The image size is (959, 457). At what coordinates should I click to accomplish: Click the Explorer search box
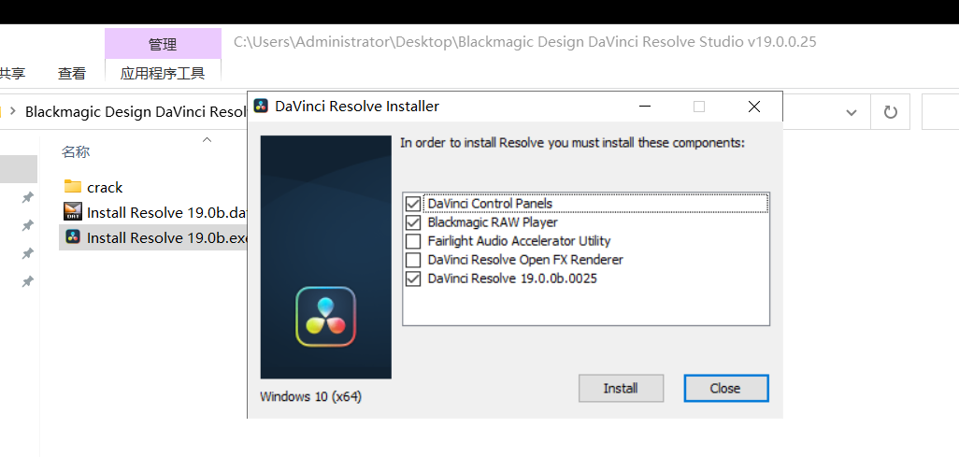pos(940,112)
